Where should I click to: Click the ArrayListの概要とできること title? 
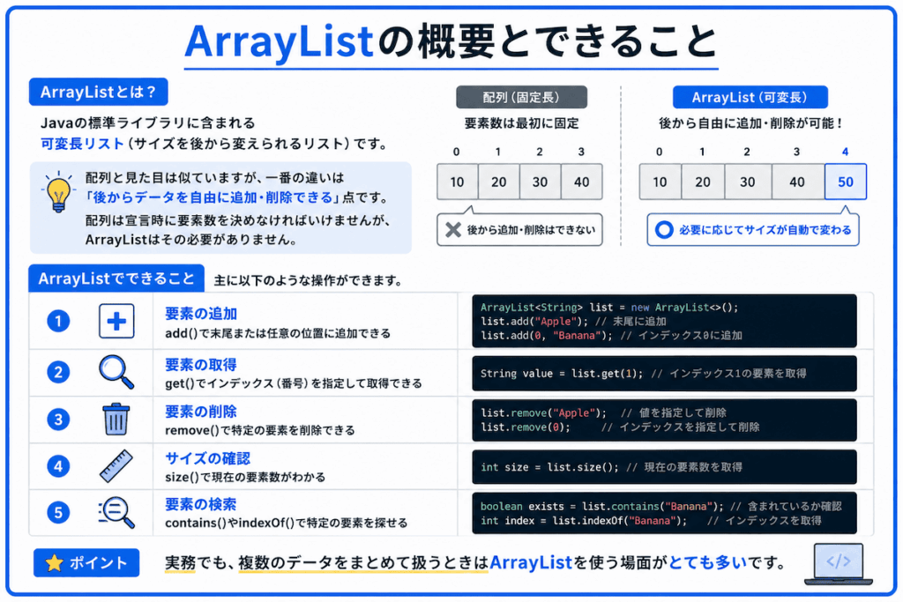coord(451,42)
